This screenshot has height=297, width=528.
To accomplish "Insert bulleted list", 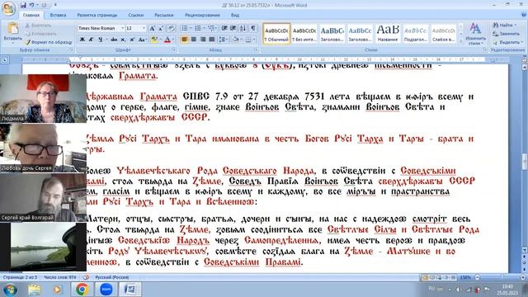I will click(x=186, y=28).
